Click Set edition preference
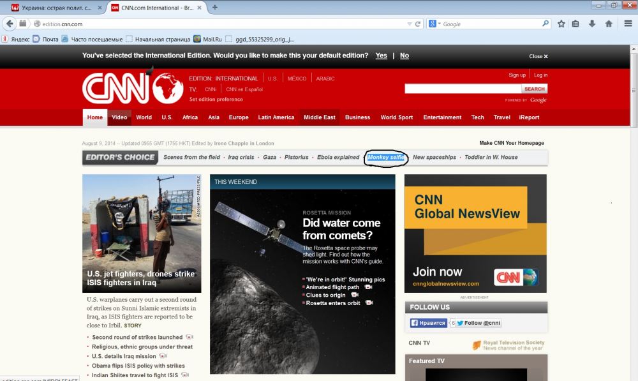 216,100
